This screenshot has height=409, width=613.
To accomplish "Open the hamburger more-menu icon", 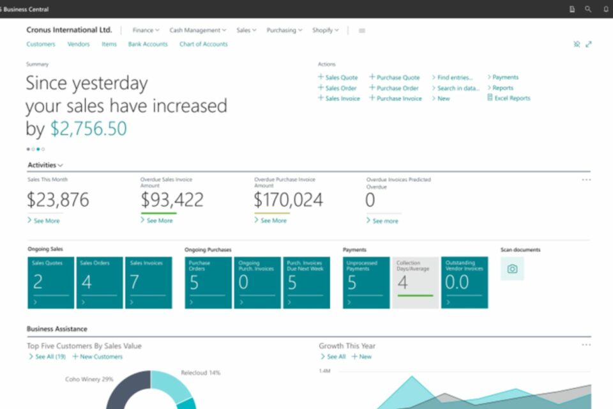I will (362, 31).
